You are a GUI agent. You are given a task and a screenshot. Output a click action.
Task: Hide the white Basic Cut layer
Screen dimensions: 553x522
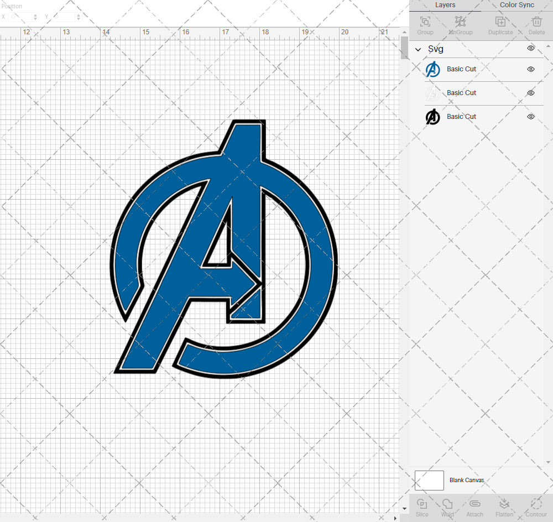(x=531, y=93)
